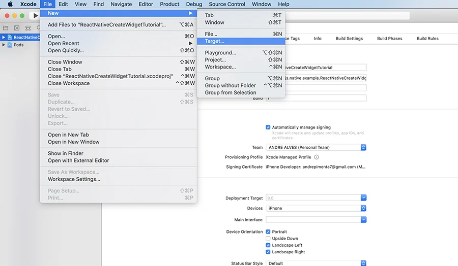Expand the ReactNative project tree item
The image size is (458, 266).
(4, 37)
